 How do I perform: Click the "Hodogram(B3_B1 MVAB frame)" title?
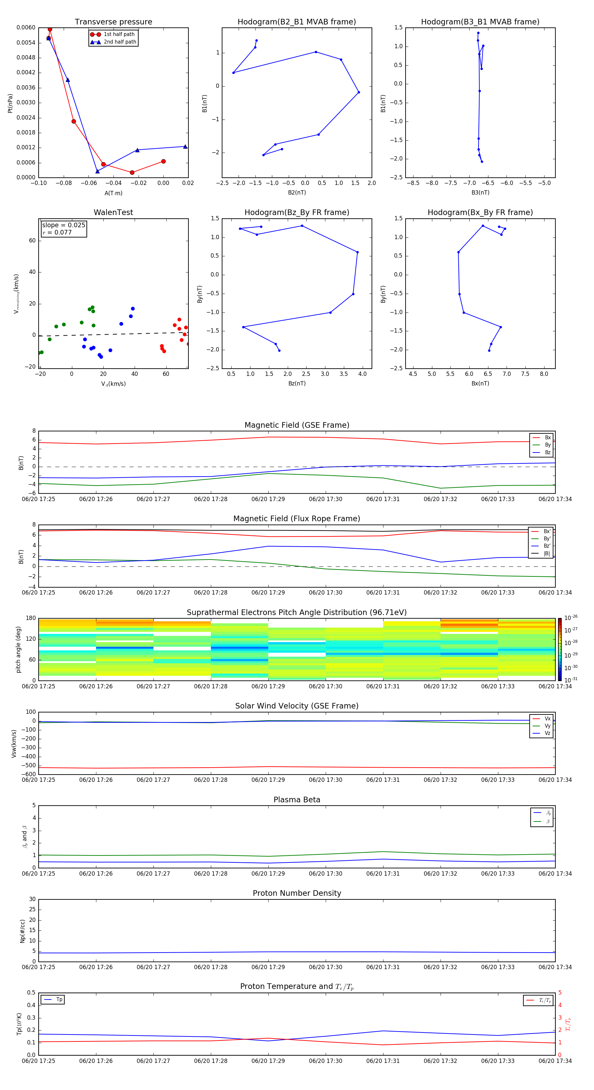[480, 22]
